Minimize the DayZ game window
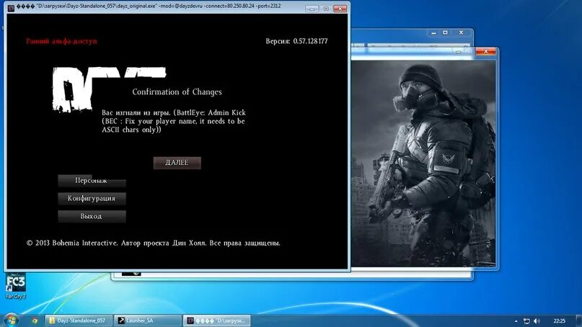 (x=312, y=9)
